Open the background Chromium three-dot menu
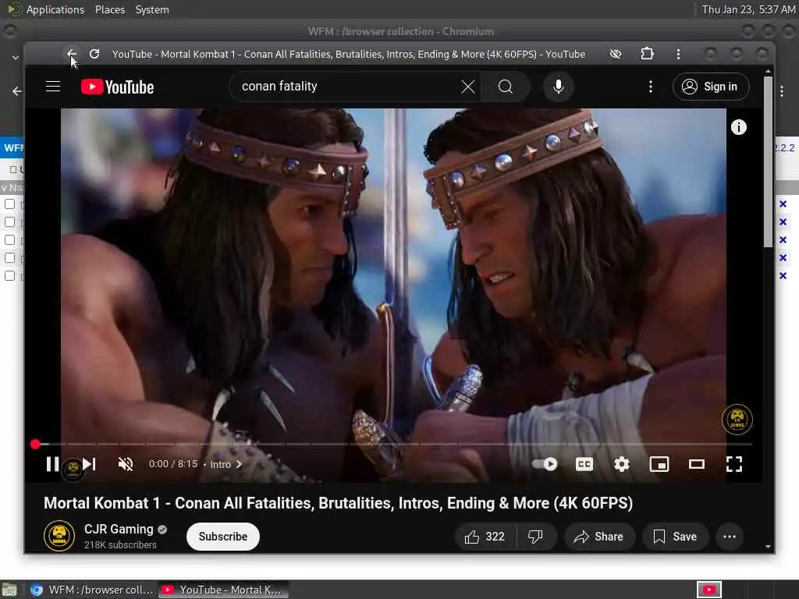Viewport: 799px width, 599px height. [782, 92]
